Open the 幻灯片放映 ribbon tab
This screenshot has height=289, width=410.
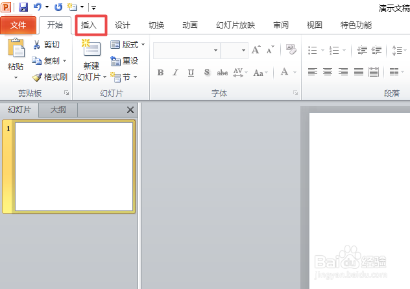(x=235, y=25)
